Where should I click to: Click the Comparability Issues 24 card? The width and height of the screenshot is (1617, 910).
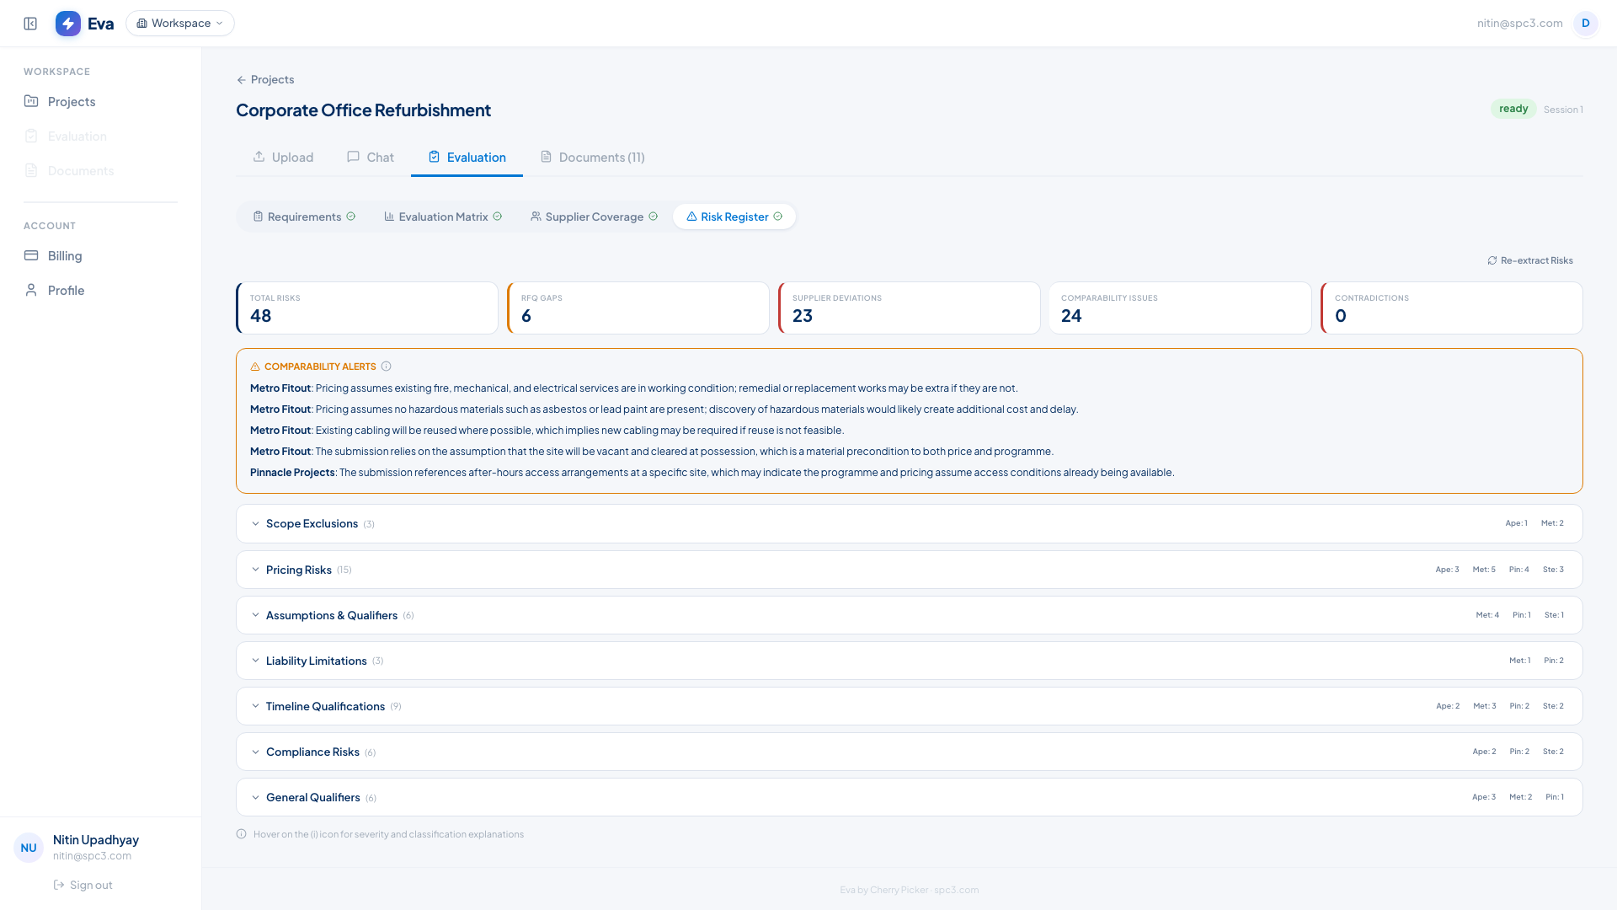(x=1180, y=308)
